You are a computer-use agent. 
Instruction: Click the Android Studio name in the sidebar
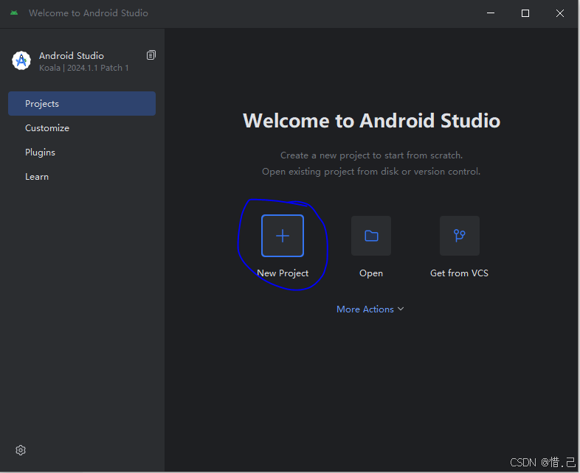pyautogui.click(x=72, y=56)
